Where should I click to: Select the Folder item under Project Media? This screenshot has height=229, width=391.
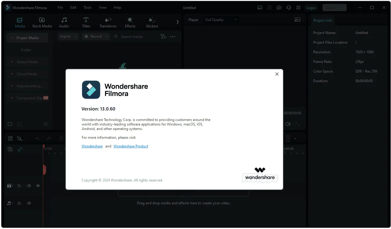coord(26,50)
